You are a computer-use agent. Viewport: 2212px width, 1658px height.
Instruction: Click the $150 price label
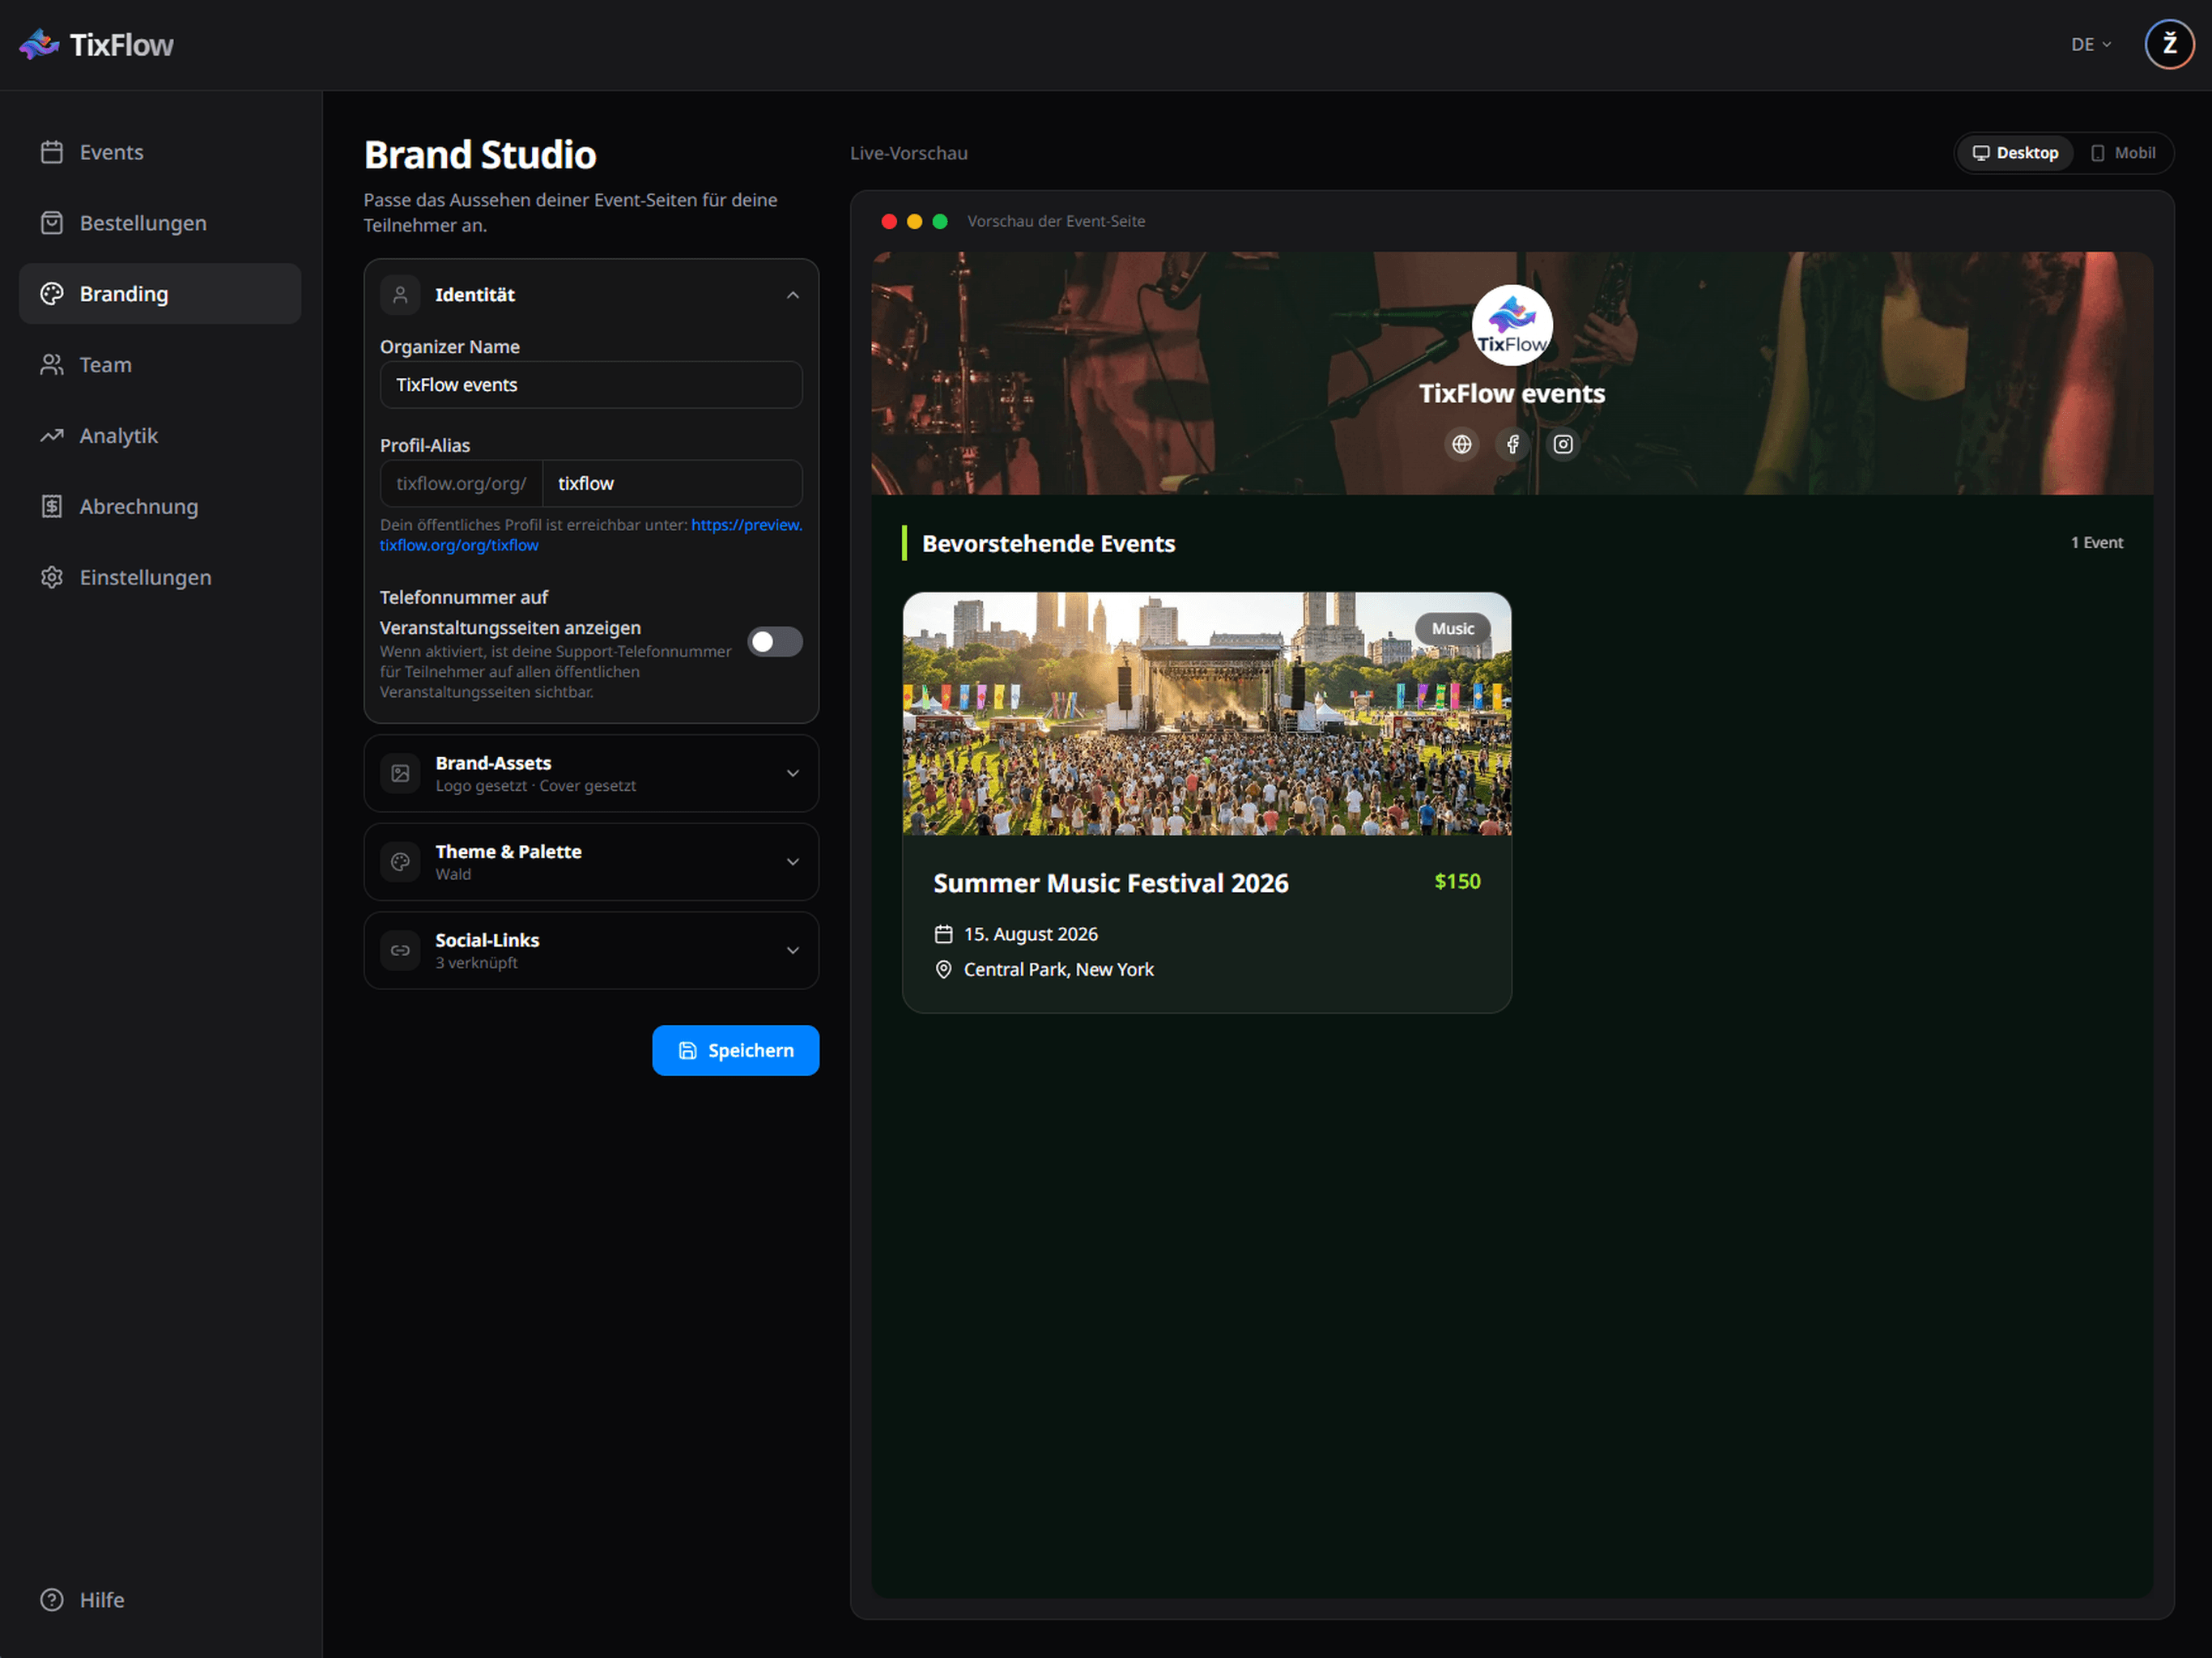pos(1457,882)
